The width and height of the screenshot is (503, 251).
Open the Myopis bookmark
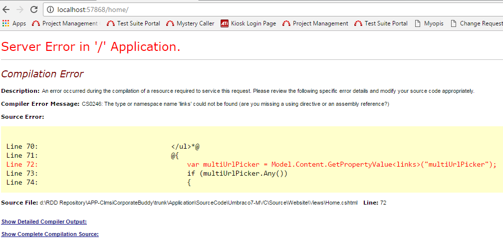pyautogui.click(x=429, y=23)
